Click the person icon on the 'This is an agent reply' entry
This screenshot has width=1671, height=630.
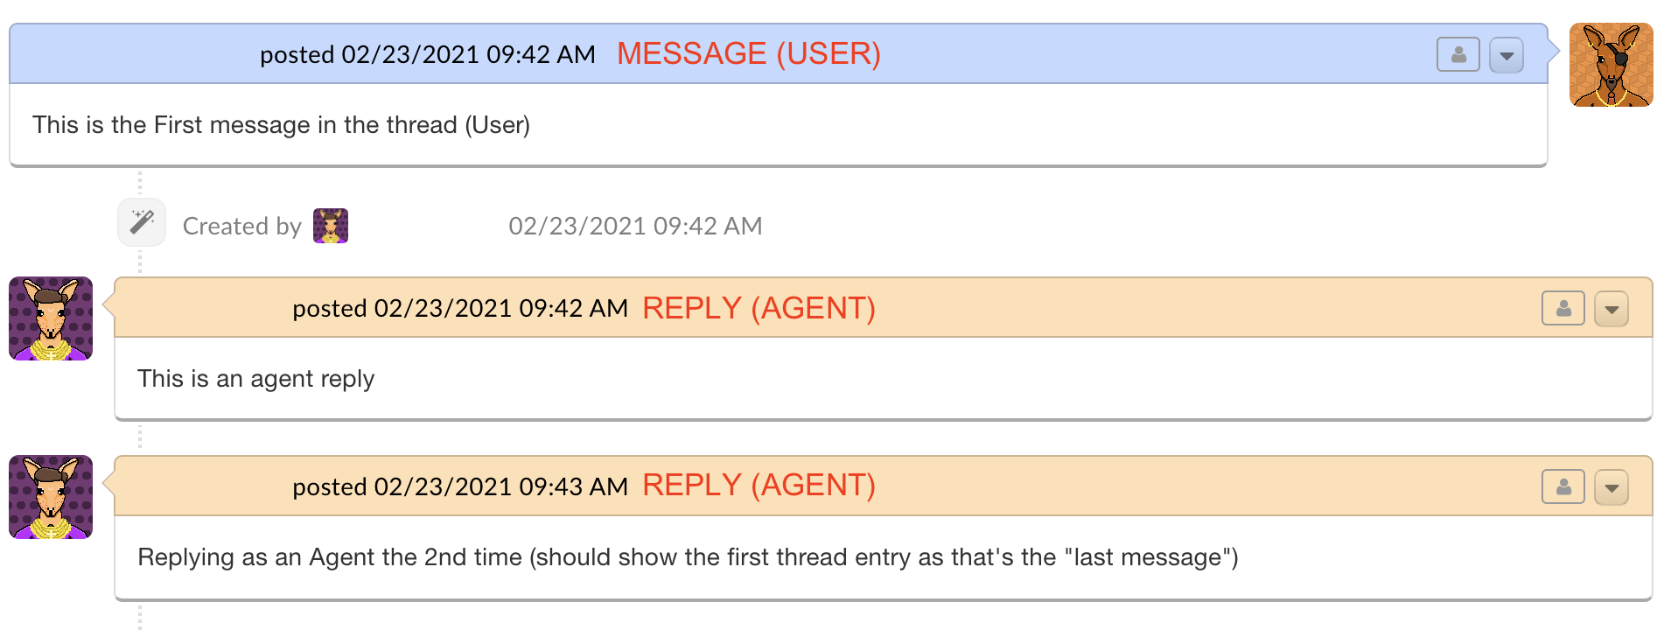pos(1563,309)
